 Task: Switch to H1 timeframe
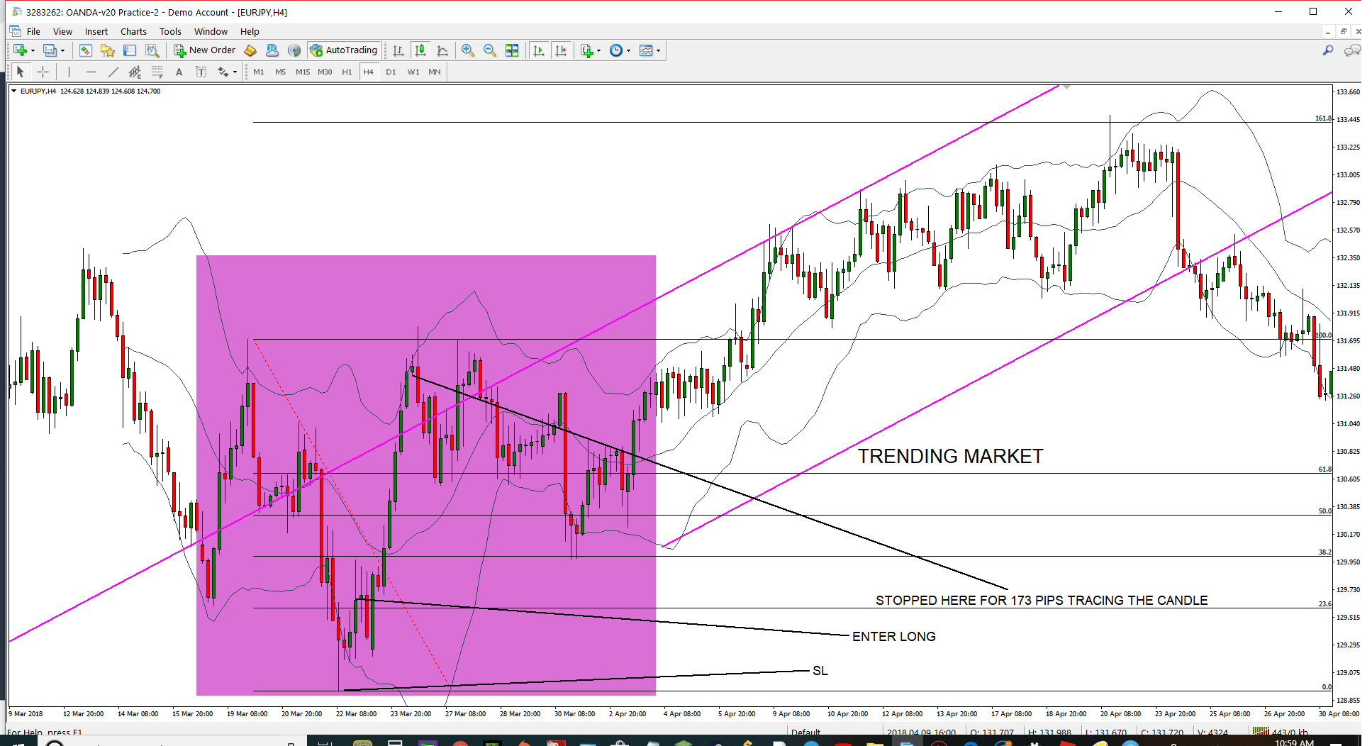coord(347,72)
